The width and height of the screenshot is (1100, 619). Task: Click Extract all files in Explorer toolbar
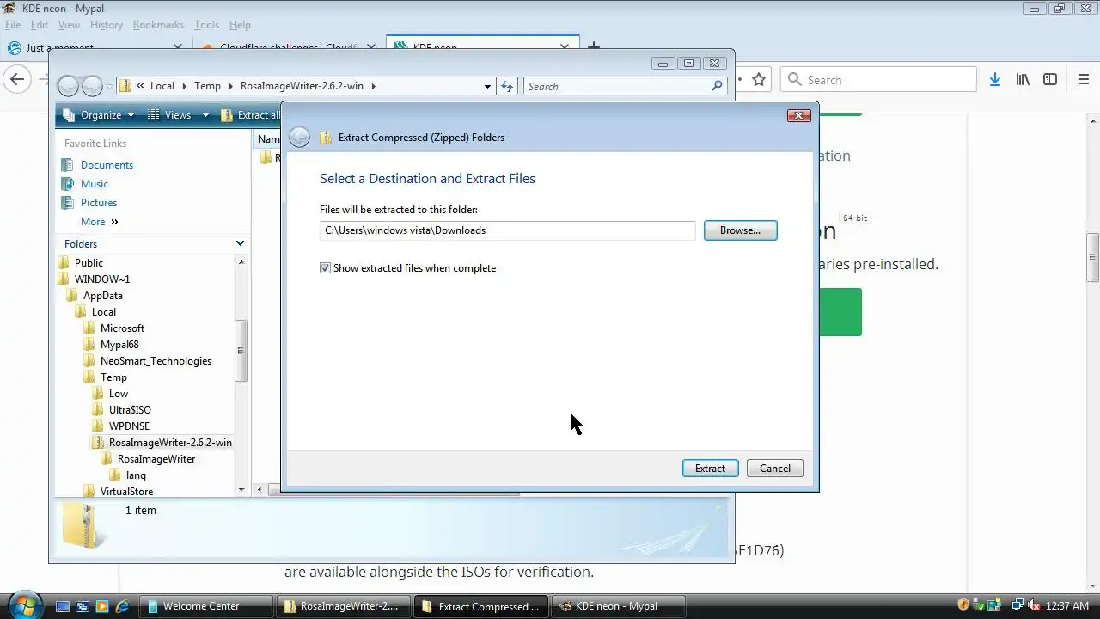251,115
